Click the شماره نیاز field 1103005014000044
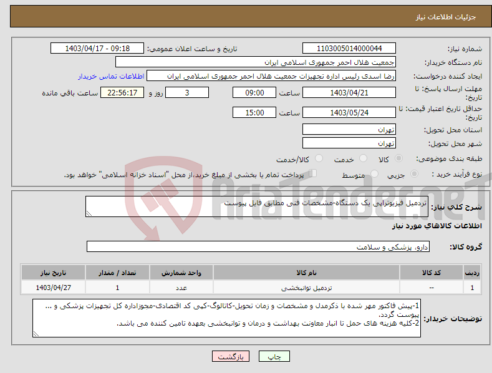 (349, 49)
